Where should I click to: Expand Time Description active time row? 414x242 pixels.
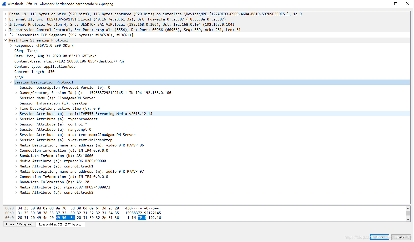click(16, 108)
